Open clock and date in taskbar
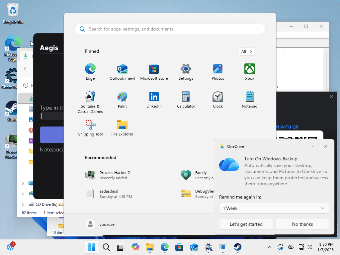This screenshot has width=340, height=255. click(x=325, y=247)
